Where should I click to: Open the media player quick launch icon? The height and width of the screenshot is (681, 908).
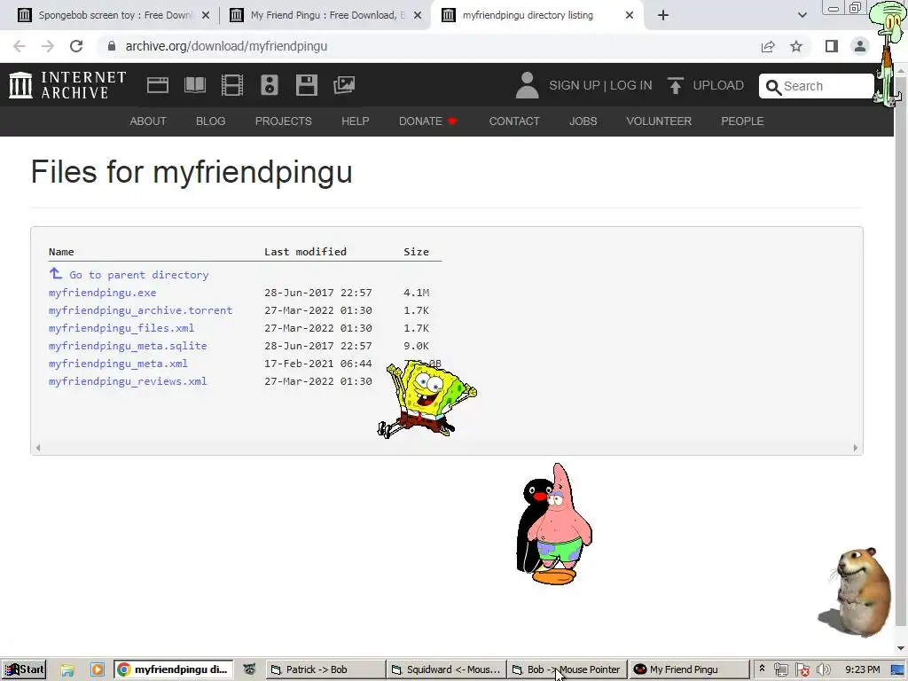98,670
